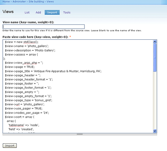Viewport: 167px width, 151px height.
Task: Click the Views page heading
Action: pos(8,12)
